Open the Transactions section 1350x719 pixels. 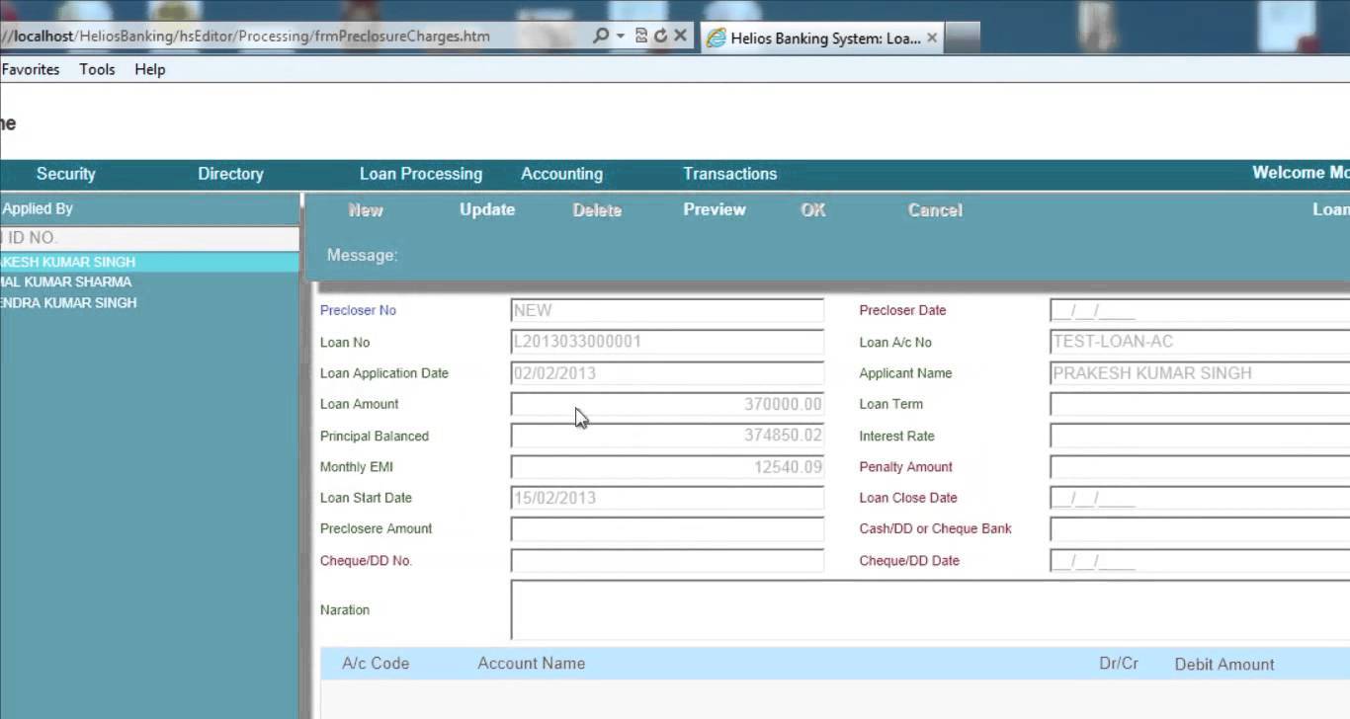(x=729, y=174)
